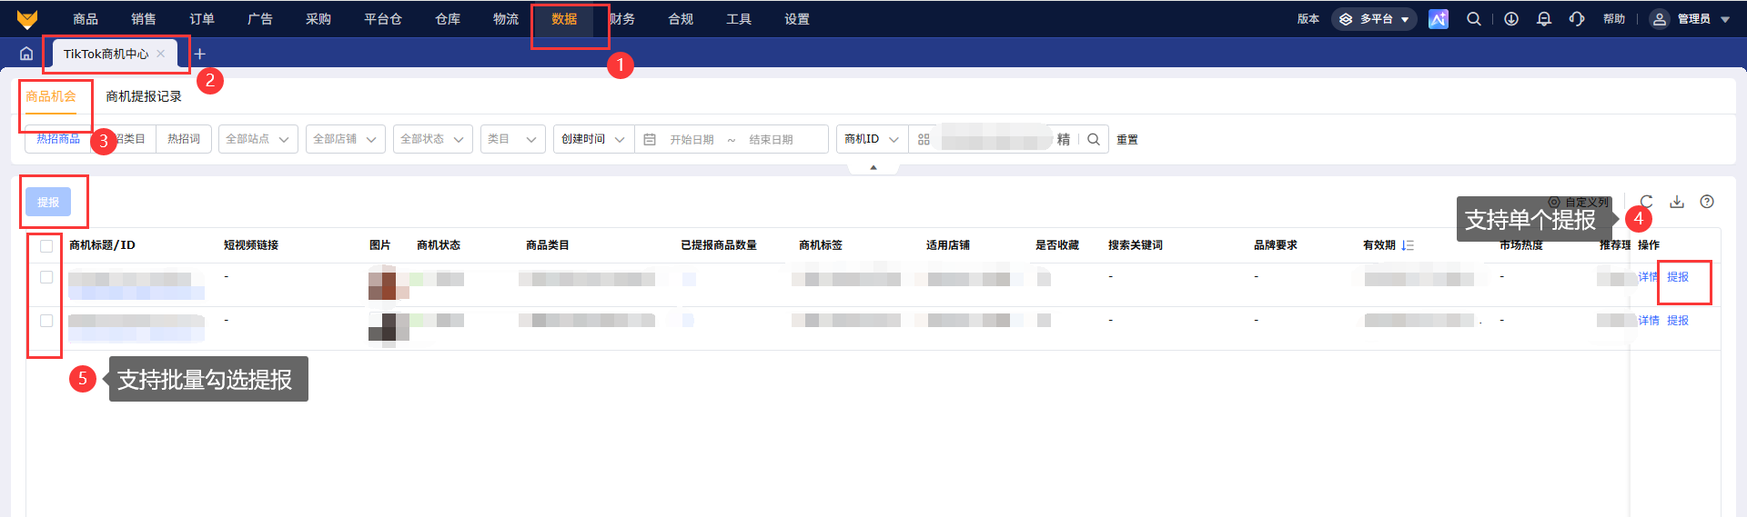The image size is (1747, 517).
Task: Open the 全部站点 dropdown
Action: 258,139
